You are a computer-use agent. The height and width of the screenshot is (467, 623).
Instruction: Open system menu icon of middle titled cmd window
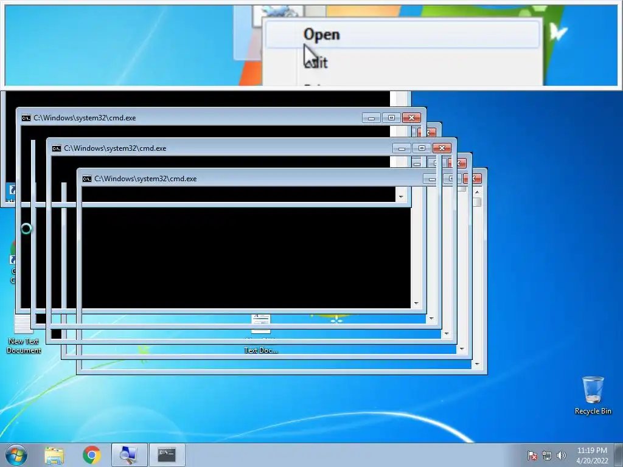point(57,148)
